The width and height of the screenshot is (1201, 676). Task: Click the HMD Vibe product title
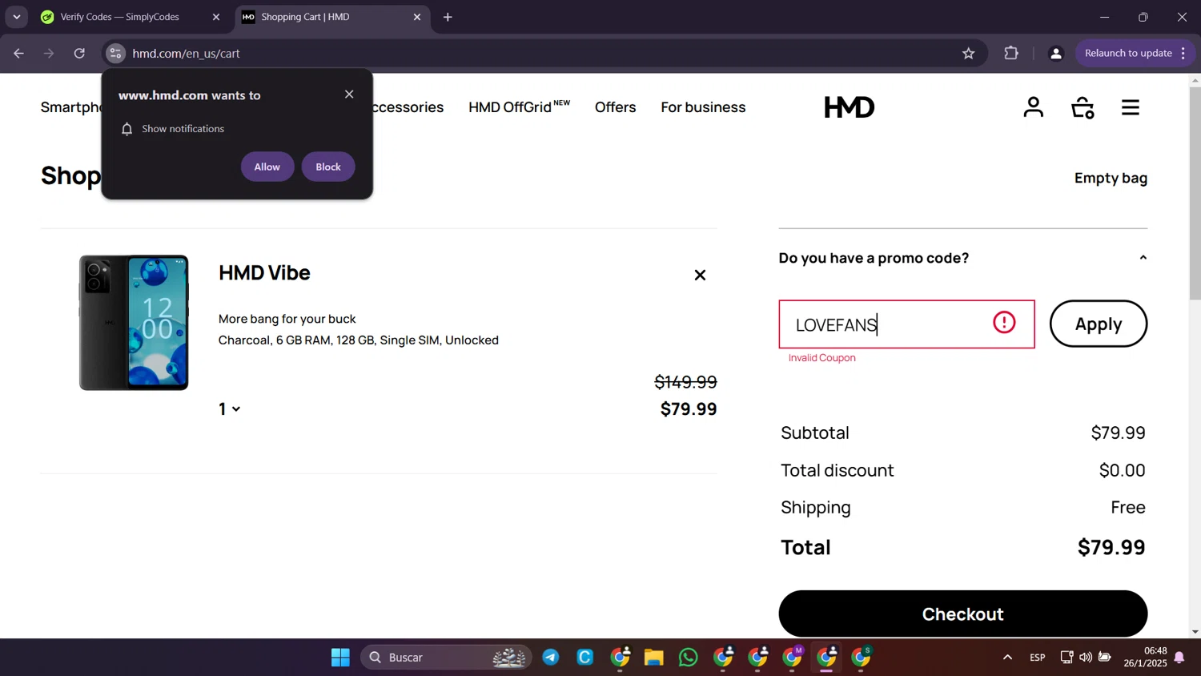coord(264,272)
